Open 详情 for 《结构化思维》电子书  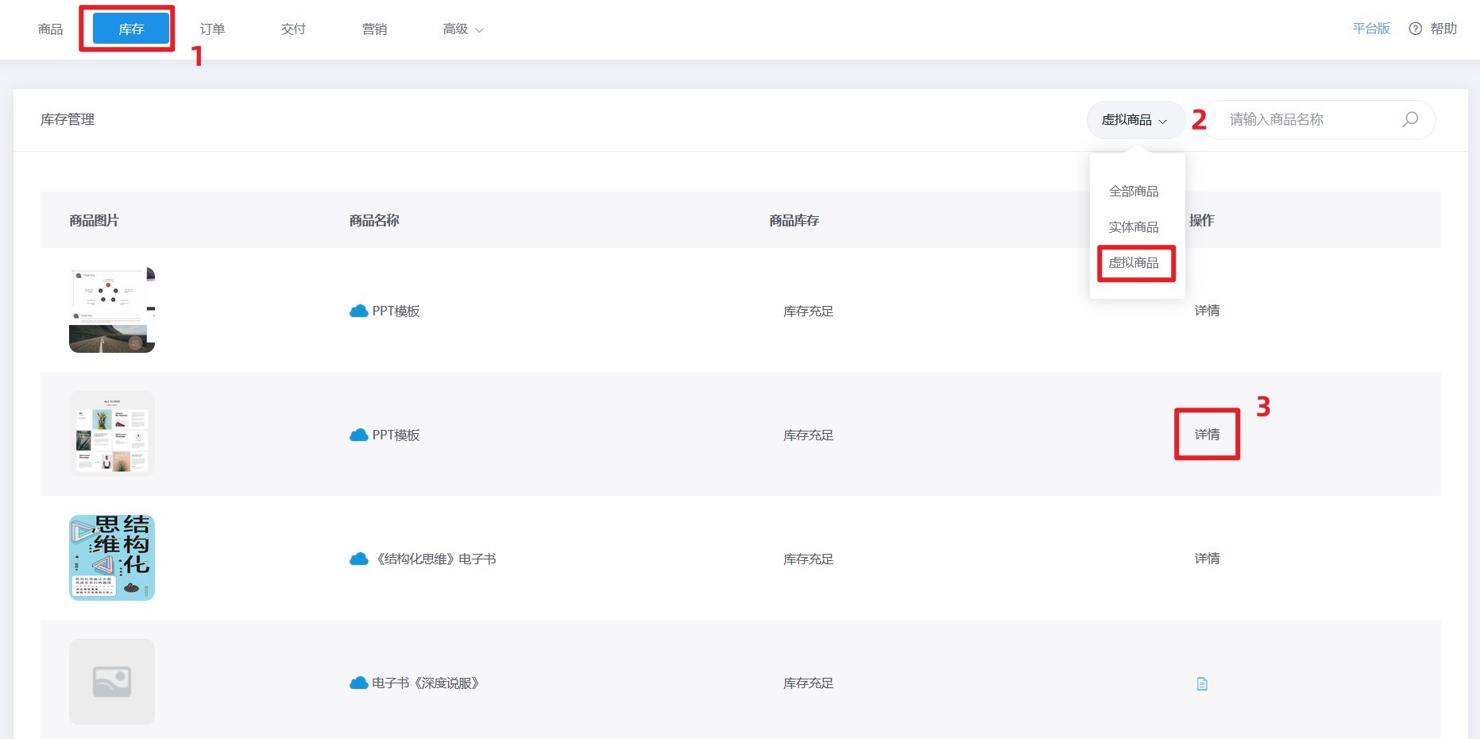click(1207, 558)
